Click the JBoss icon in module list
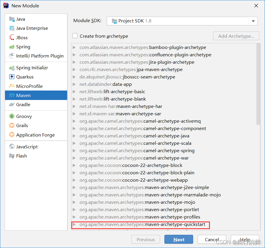 click(x=12, y=37)
